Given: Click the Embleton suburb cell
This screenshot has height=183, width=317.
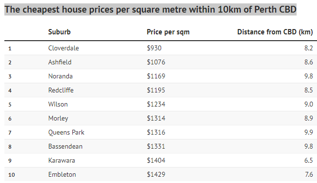Looking at the screenshot, I should click(x=62, y=174).
